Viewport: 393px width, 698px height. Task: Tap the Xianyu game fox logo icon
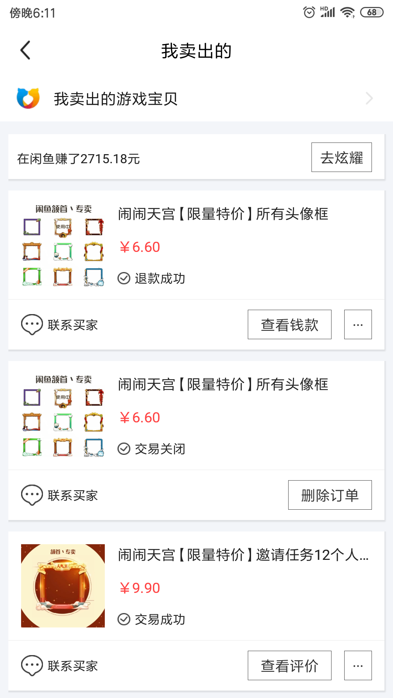pyautogui.click(x=28, y=98)
